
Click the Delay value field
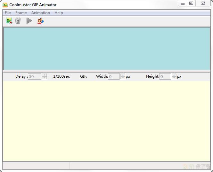pos(35,76)
